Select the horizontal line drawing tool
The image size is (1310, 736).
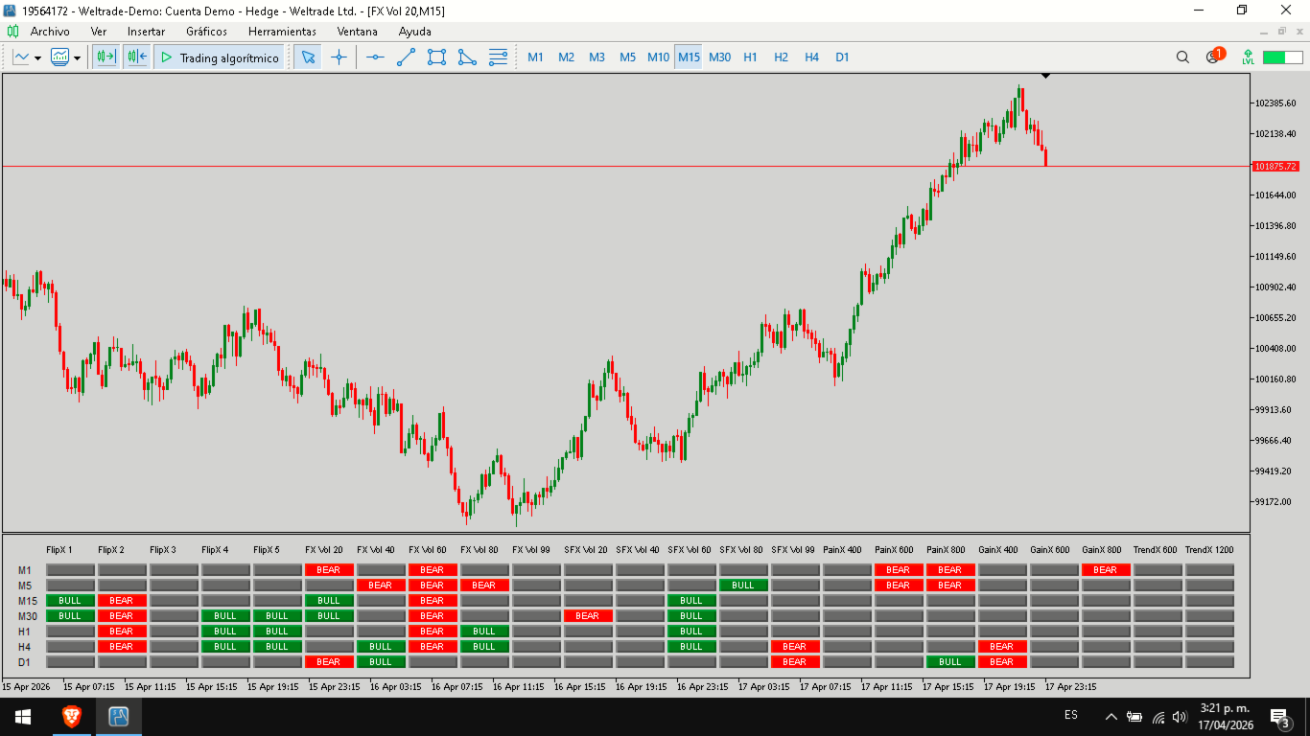click(375, 57)
